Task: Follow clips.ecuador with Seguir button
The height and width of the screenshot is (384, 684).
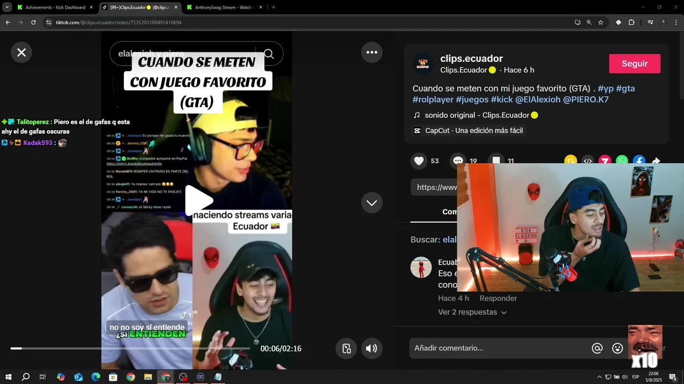Action: [635, 63]
